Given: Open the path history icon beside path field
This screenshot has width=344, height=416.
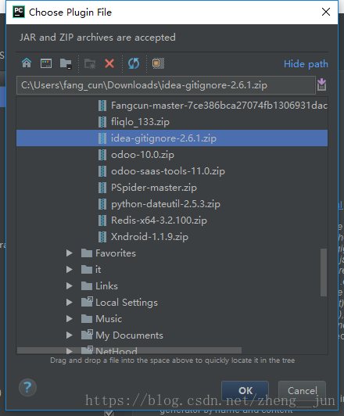Looking at the screenshot, I should pos(322,85).
